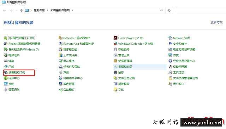
Task: Open the 字体 font icon
Action: tap(115, 90)
